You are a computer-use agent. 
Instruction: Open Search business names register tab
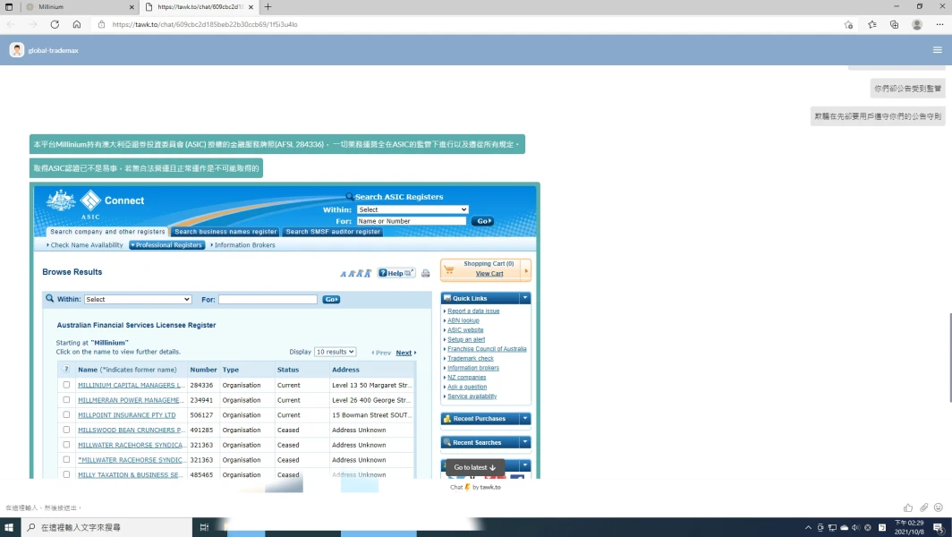click(x=225, y=232)
